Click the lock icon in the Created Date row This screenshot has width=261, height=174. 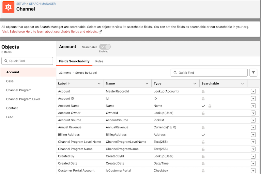[x=203, y=164]
